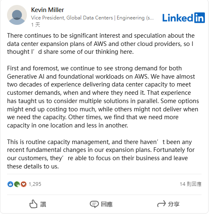This screenshot has width=209, height=214.
Task: Open Kevin Miller's profile avatar
Action: coord(17,15)
